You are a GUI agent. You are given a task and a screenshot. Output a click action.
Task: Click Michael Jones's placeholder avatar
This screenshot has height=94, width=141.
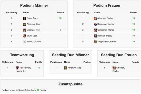click(25, 42)
